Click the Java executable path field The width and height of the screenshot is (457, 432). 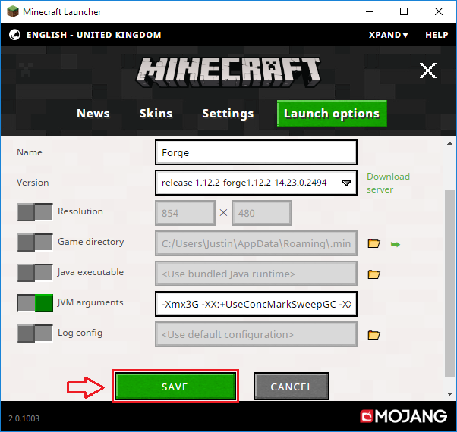pyautogui.click(x=256, y=274)
